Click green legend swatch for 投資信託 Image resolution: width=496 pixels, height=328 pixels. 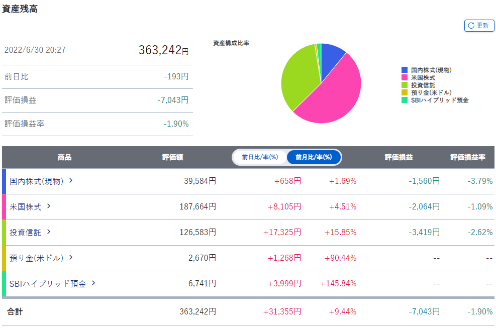(x=405, y=85)
